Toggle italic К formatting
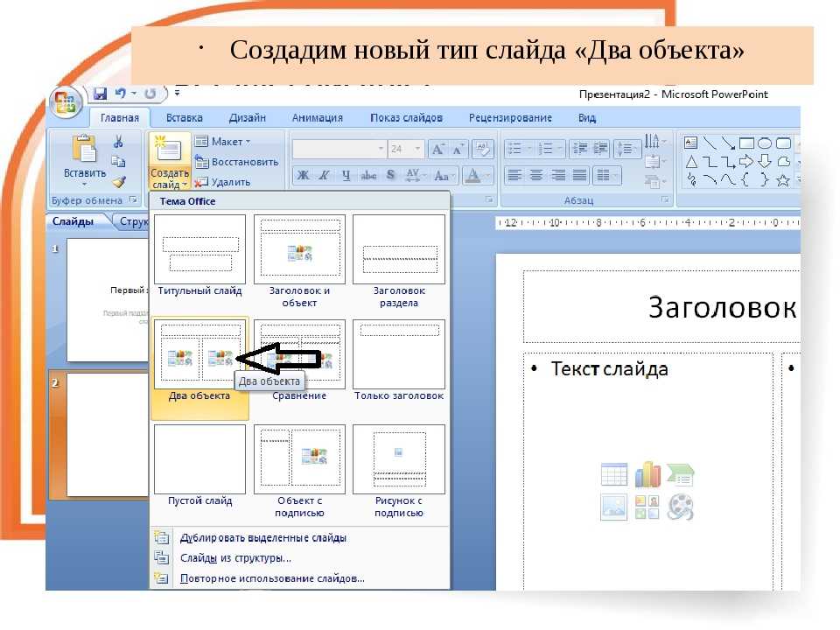840x630 pixels. [x=324, y=175]
